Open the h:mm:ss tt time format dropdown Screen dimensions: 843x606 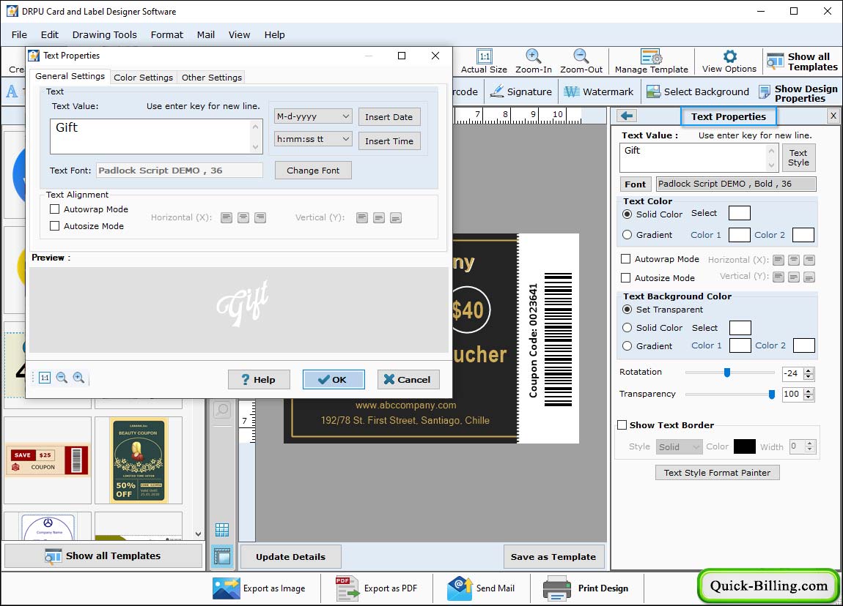click(x=314, y=139)
